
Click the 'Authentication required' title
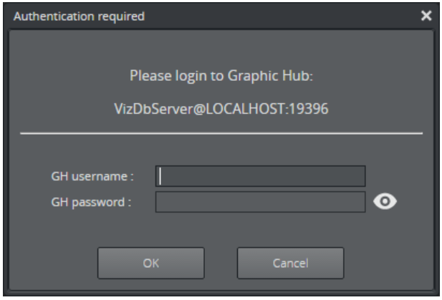click(80, 16)
